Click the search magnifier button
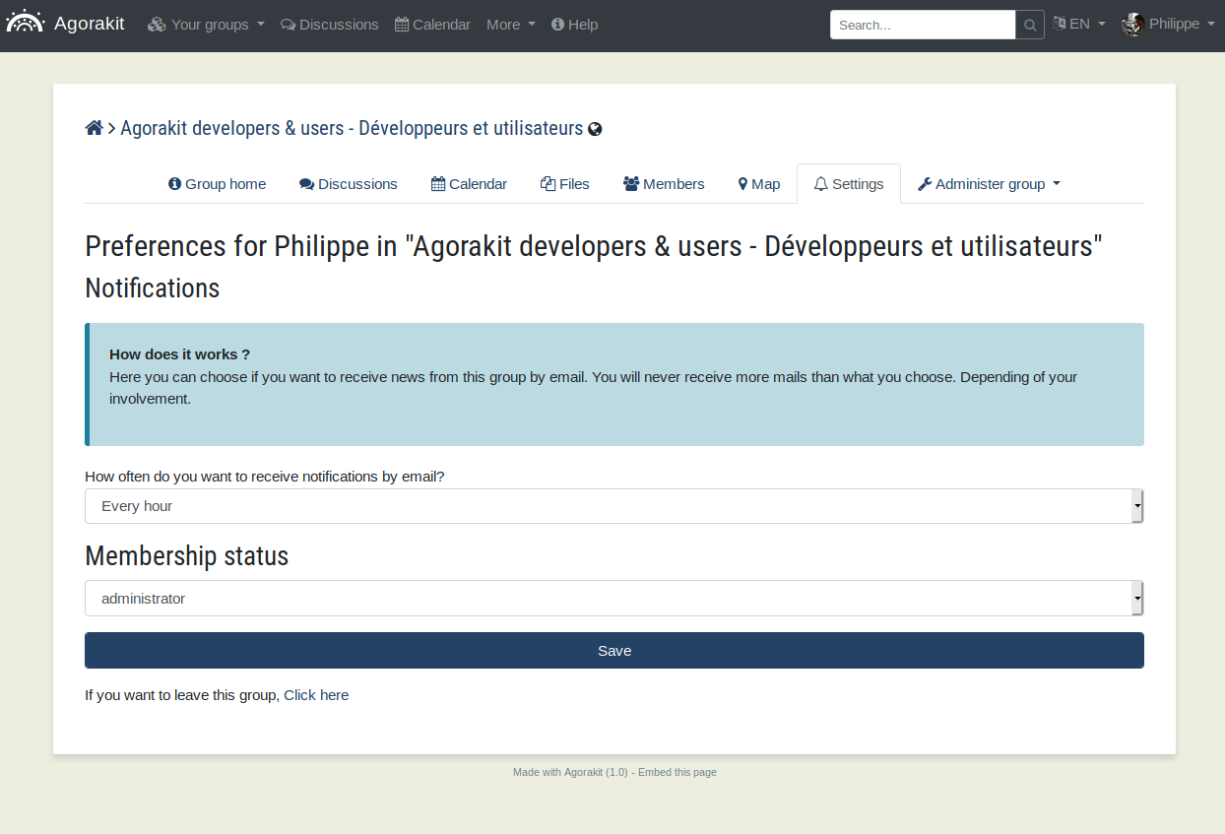1225x834 pixels. point(1030,26)
